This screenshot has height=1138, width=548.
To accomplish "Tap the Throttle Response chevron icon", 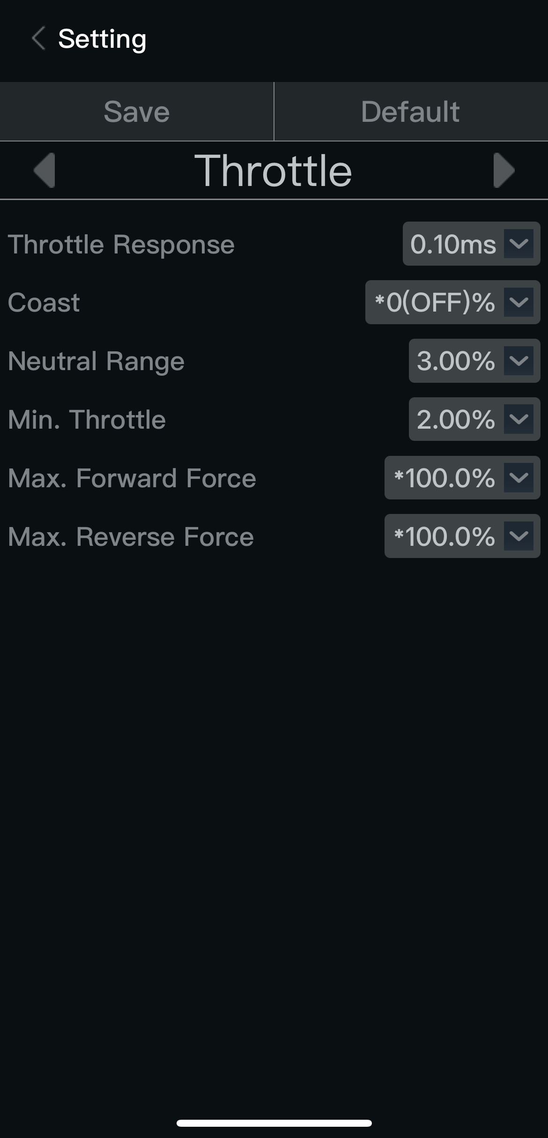I will coord(518,244).
